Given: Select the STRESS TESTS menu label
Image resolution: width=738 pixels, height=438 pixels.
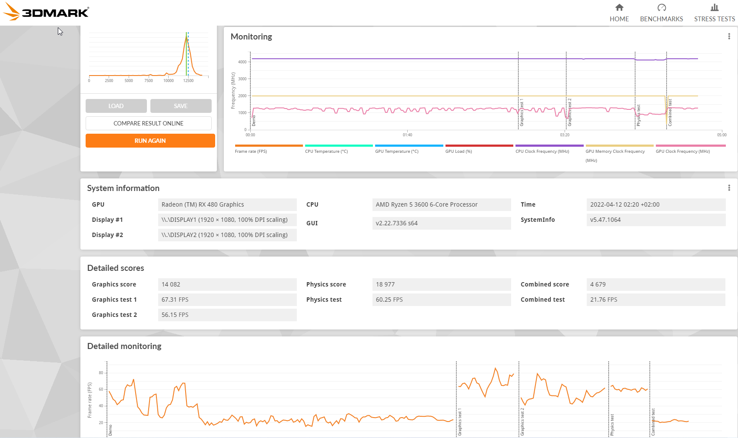Looking at the screenshot, I should 715,19.
